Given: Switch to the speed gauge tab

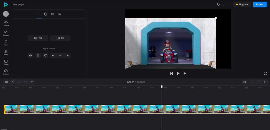Looking at the screenshot, I should coord(59,14).
